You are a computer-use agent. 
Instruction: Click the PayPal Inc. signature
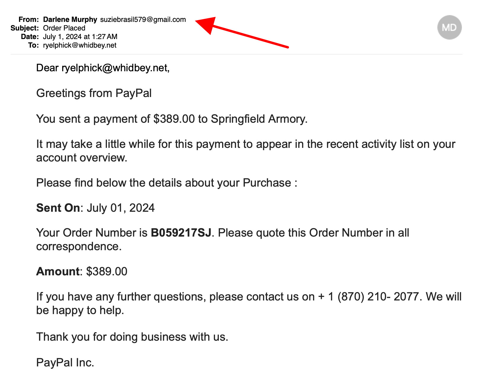tap(65, 363)
